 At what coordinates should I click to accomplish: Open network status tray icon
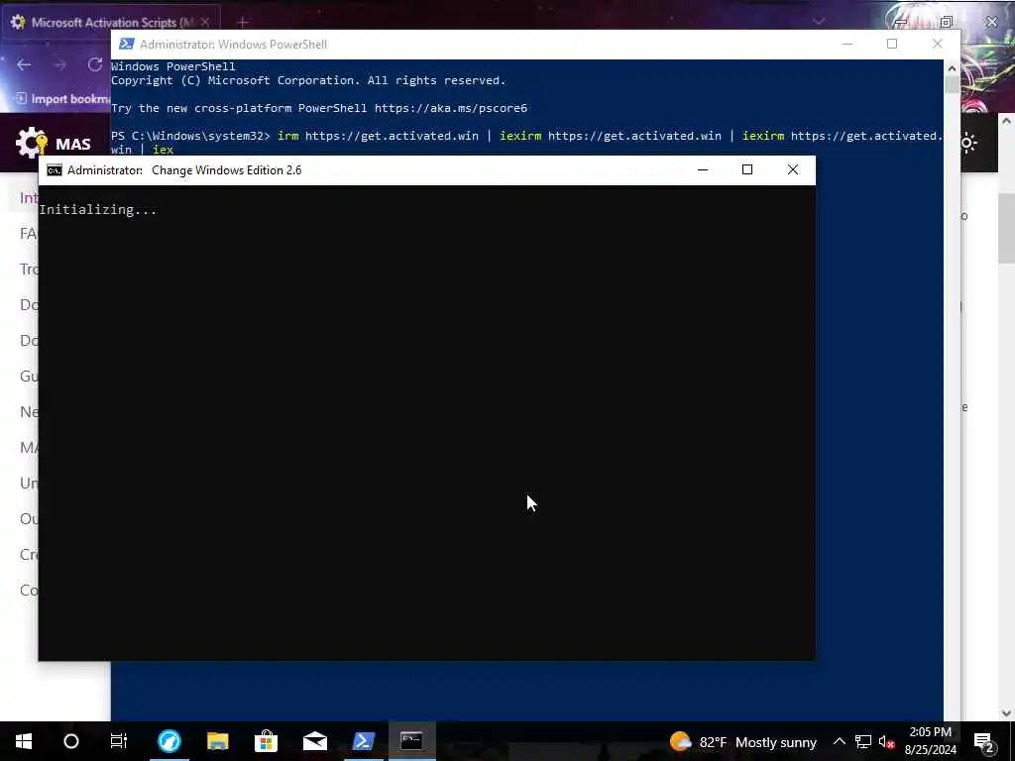tap(863, 741)
